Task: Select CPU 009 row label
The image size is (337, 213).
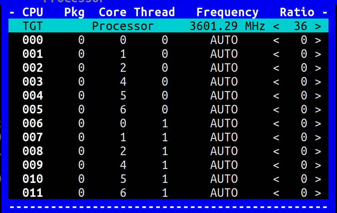Action: pyautogui.click(x=33, y=165)
